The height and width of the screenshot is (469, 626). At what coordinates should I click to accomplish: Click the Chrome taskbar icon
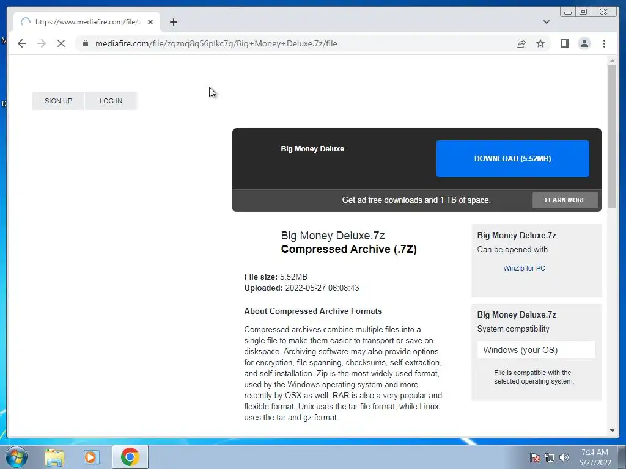click(x=130, y=457)
